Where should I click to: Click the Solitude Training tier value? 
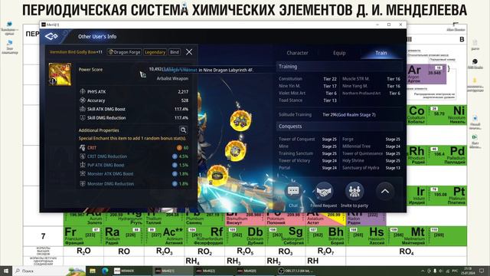tap(349, 114)
